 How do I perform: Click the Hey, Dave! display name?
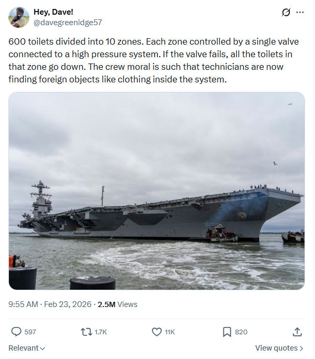click(x=52, y=12)
